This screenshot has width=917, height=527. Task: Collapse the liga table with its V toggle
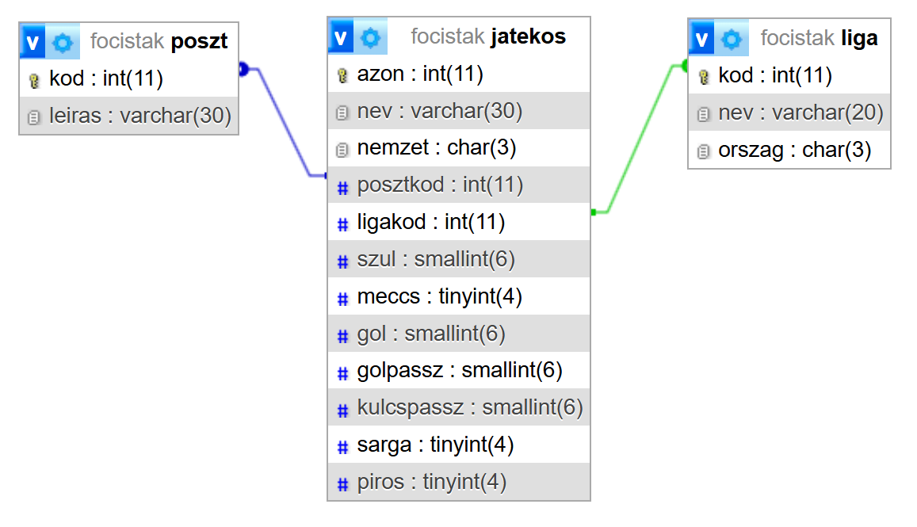(x=701, y=39)
